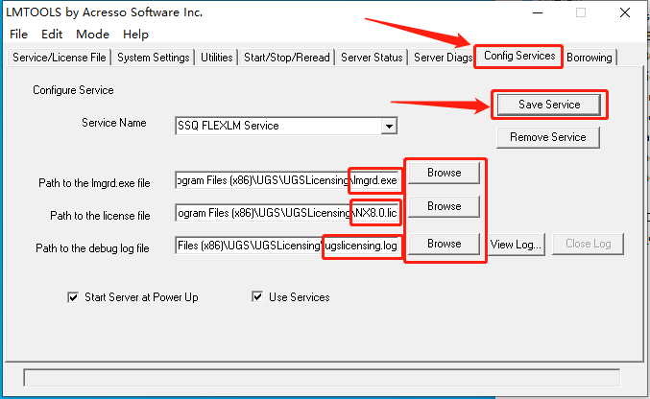Expand the Service Name dropdown arrow
The height and width of the screenshot is (399, 650).
389,126
